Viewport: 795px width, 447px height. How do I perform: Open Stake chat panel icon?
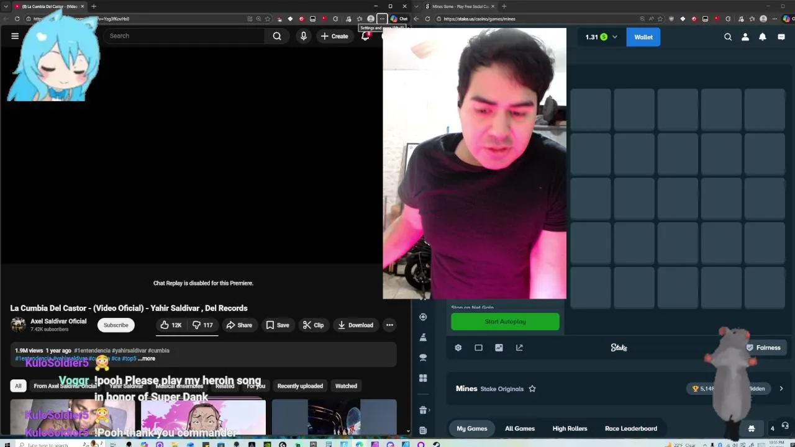(x=781, y=37)
